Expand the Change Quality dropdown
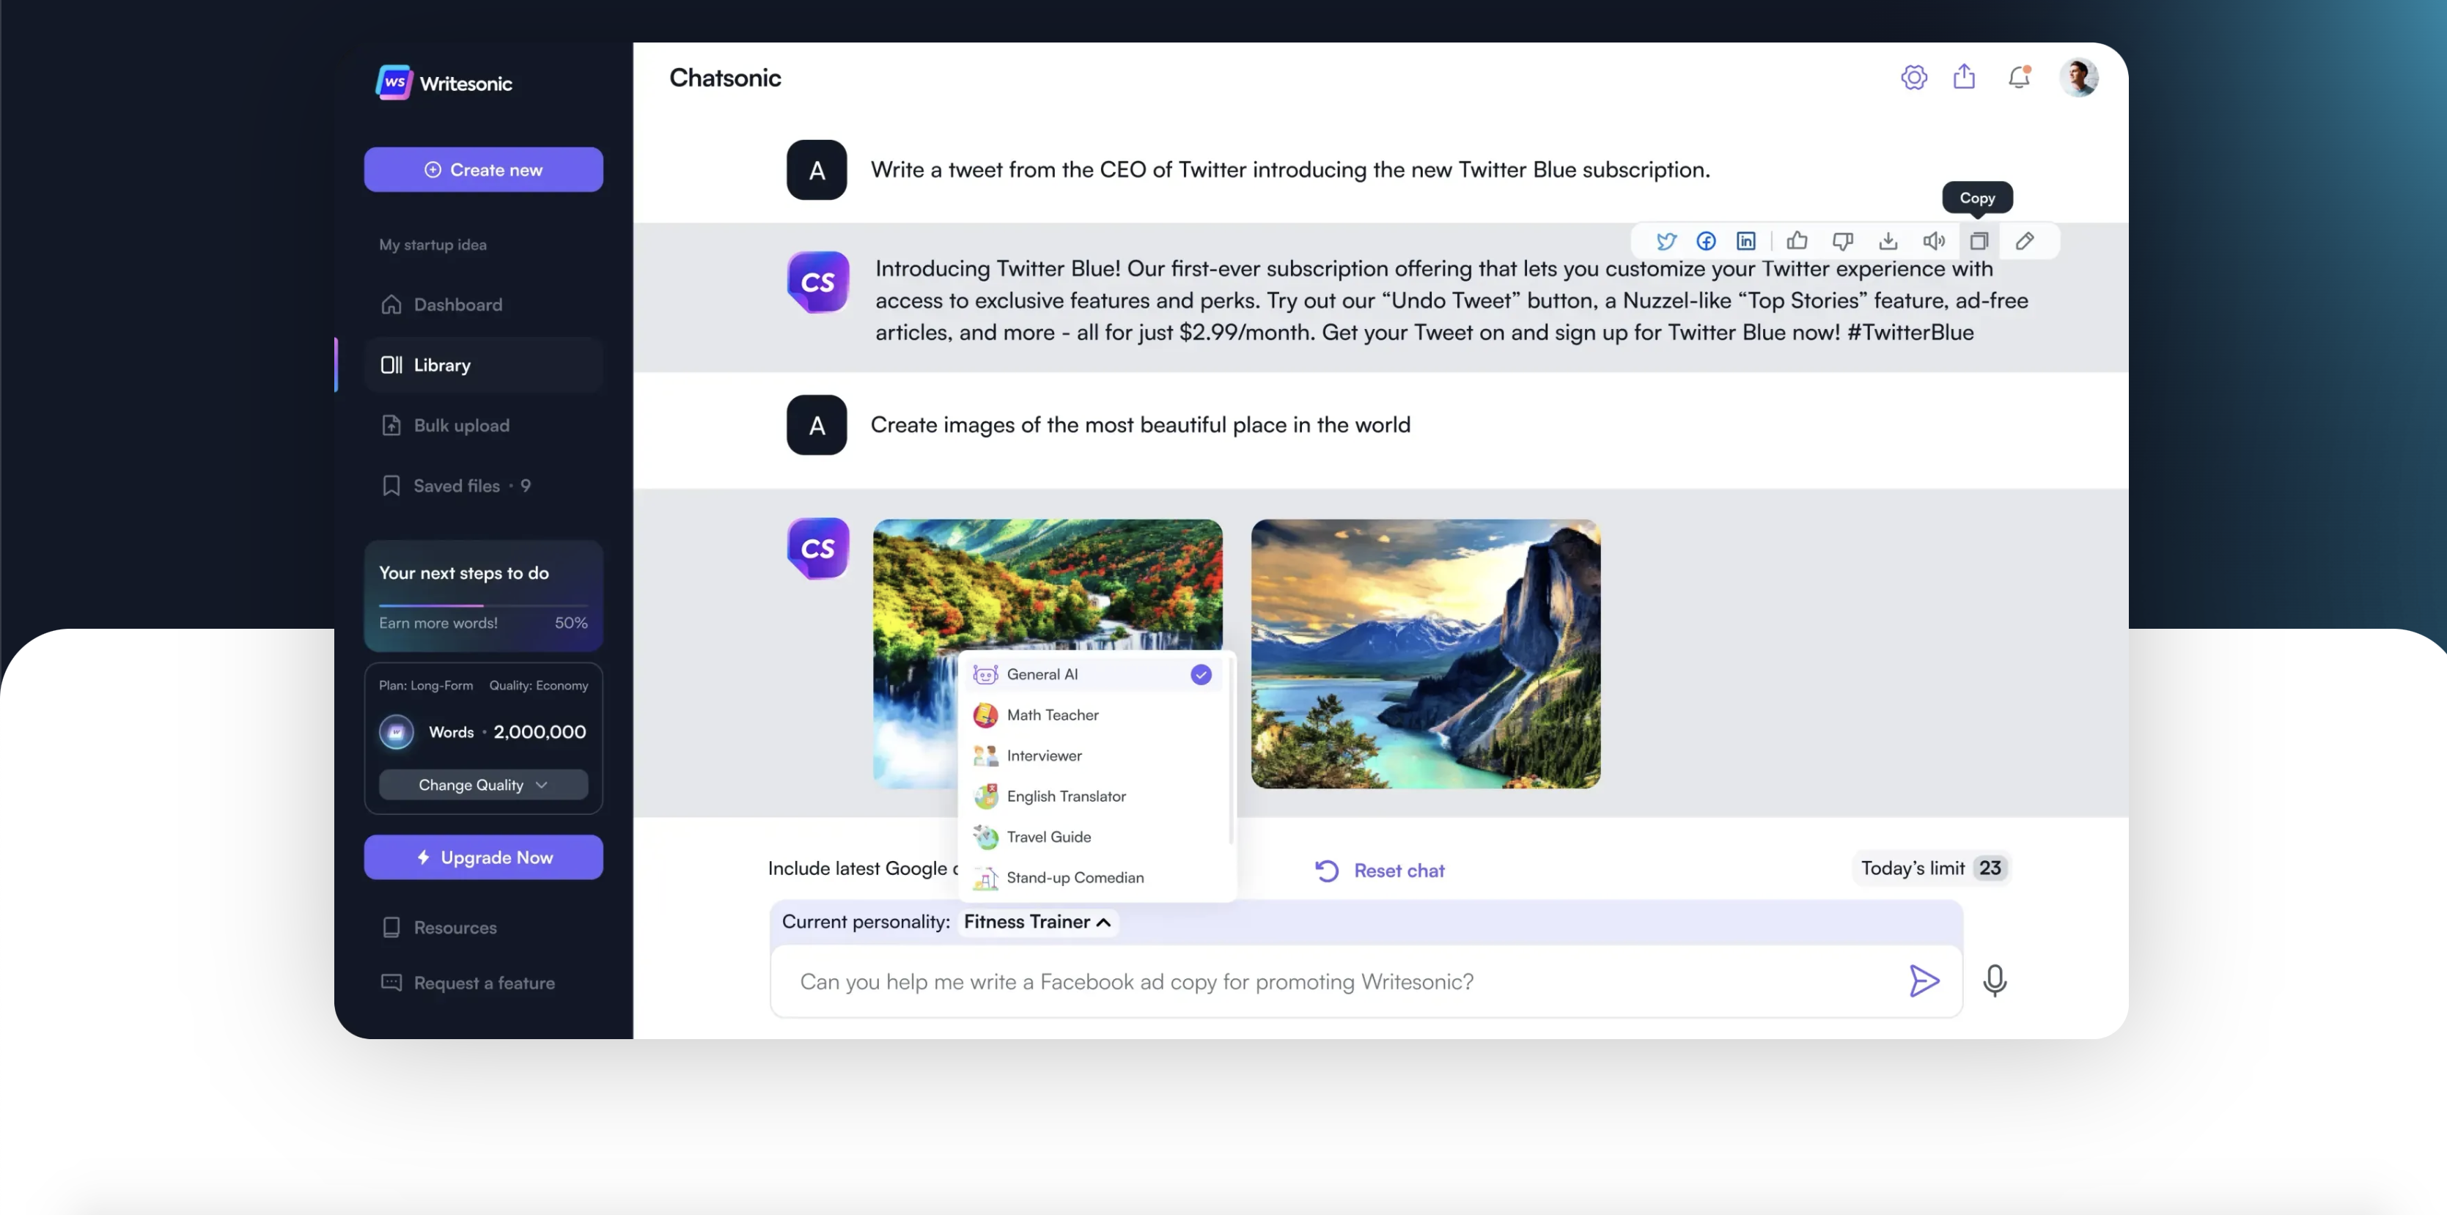Screen dimensions: 2447x1215 point(482,785)
